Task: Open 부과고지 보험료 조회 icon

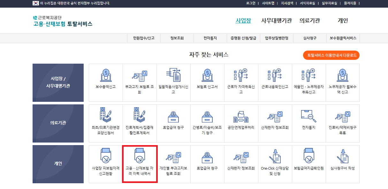Action: click(x=140, y=80)
